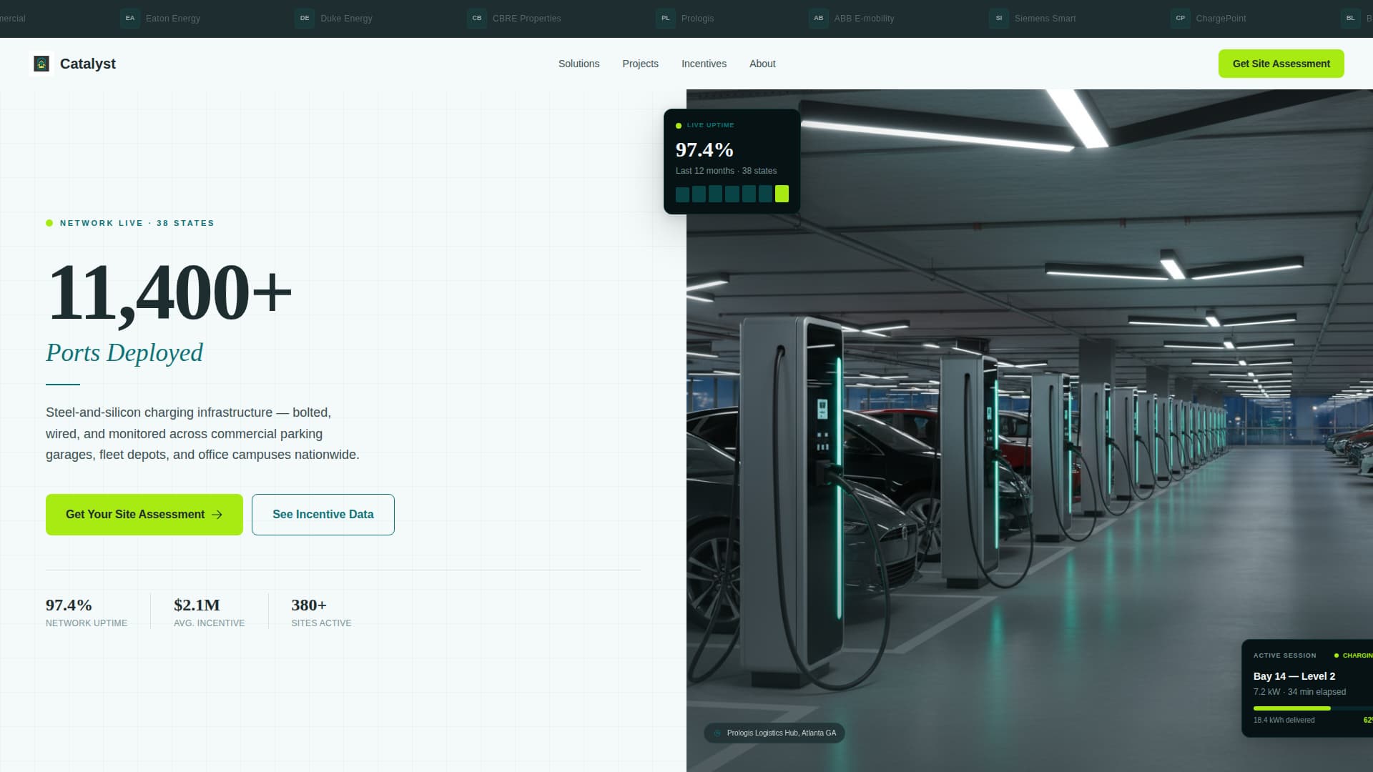The image size is (1373, 772).
Task: Click the $2.1M Avg. Incentive stat
Action: tap(209, 613)
